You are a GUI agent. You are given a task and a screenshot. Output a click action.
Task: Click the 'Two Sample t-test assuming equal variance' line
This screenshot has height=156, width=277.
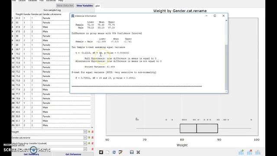(x=98, y=47)
